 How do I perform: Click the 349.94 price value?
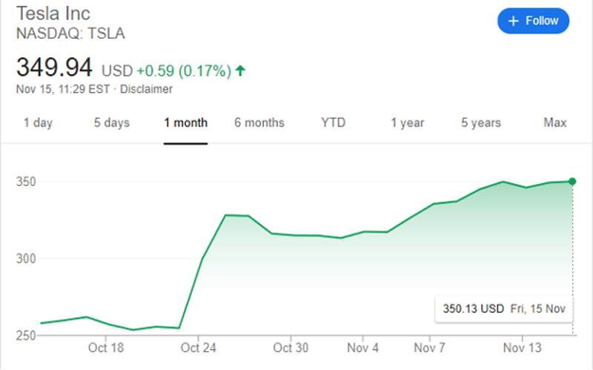pos(54,67)
